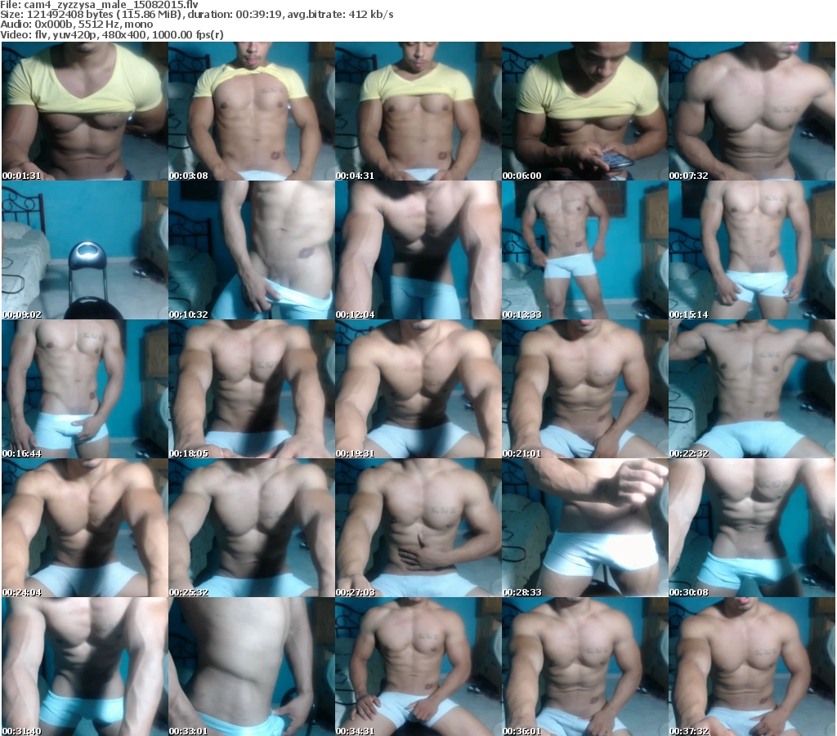Select the Video line showing yuv420p, 480x400
Image resolution: width=837 pixels, height=736 pixels.
pyautogui.click(x=112, y=34)
